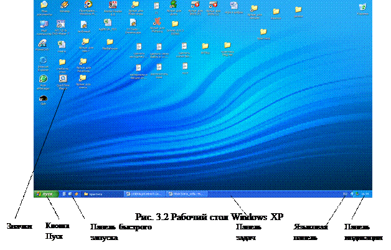Click the Пуск start button
391x250 pixels.
(x=46, y=194)
